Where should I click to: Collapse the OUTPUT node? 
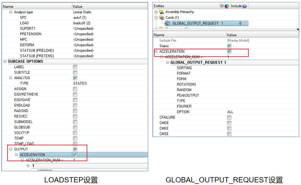(x=11, y=149)
